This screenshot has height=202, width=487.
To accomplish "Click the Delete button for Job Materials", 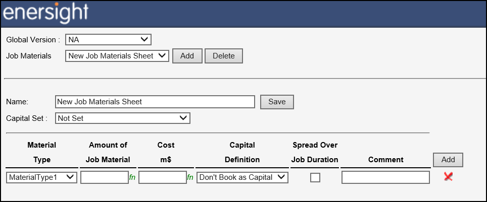I will 224,56.
